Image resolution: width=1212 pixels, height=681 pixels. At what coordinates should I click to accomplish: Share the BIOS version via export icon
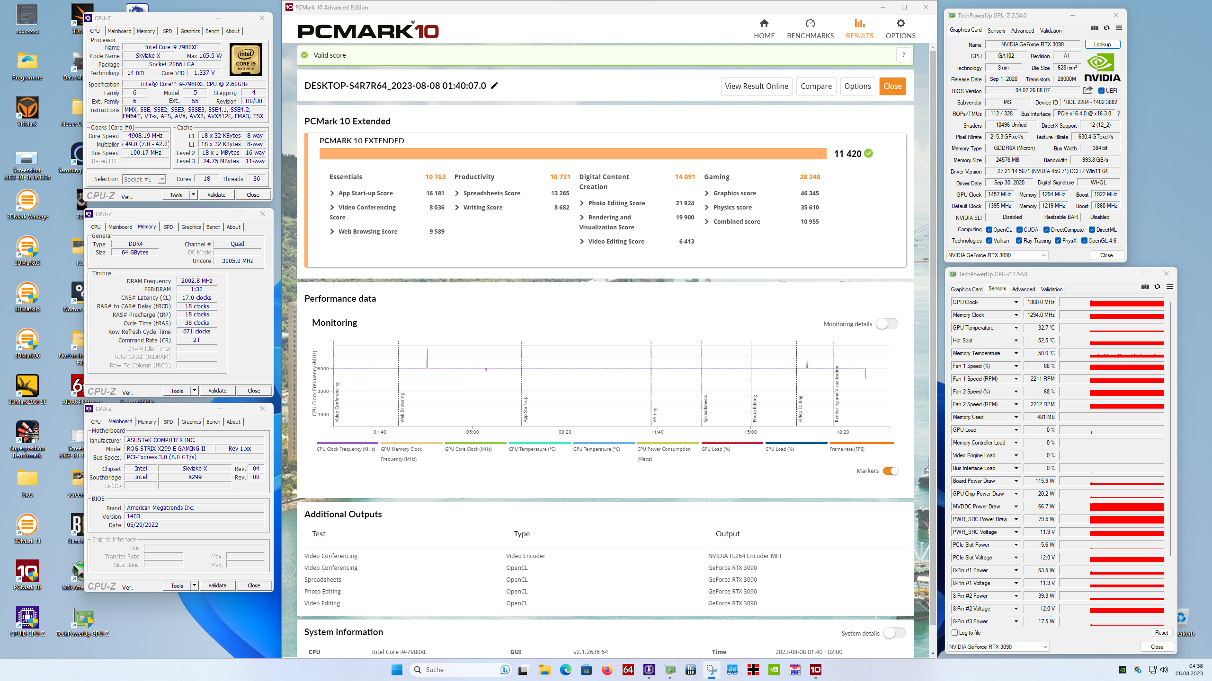coord(1087,90)
